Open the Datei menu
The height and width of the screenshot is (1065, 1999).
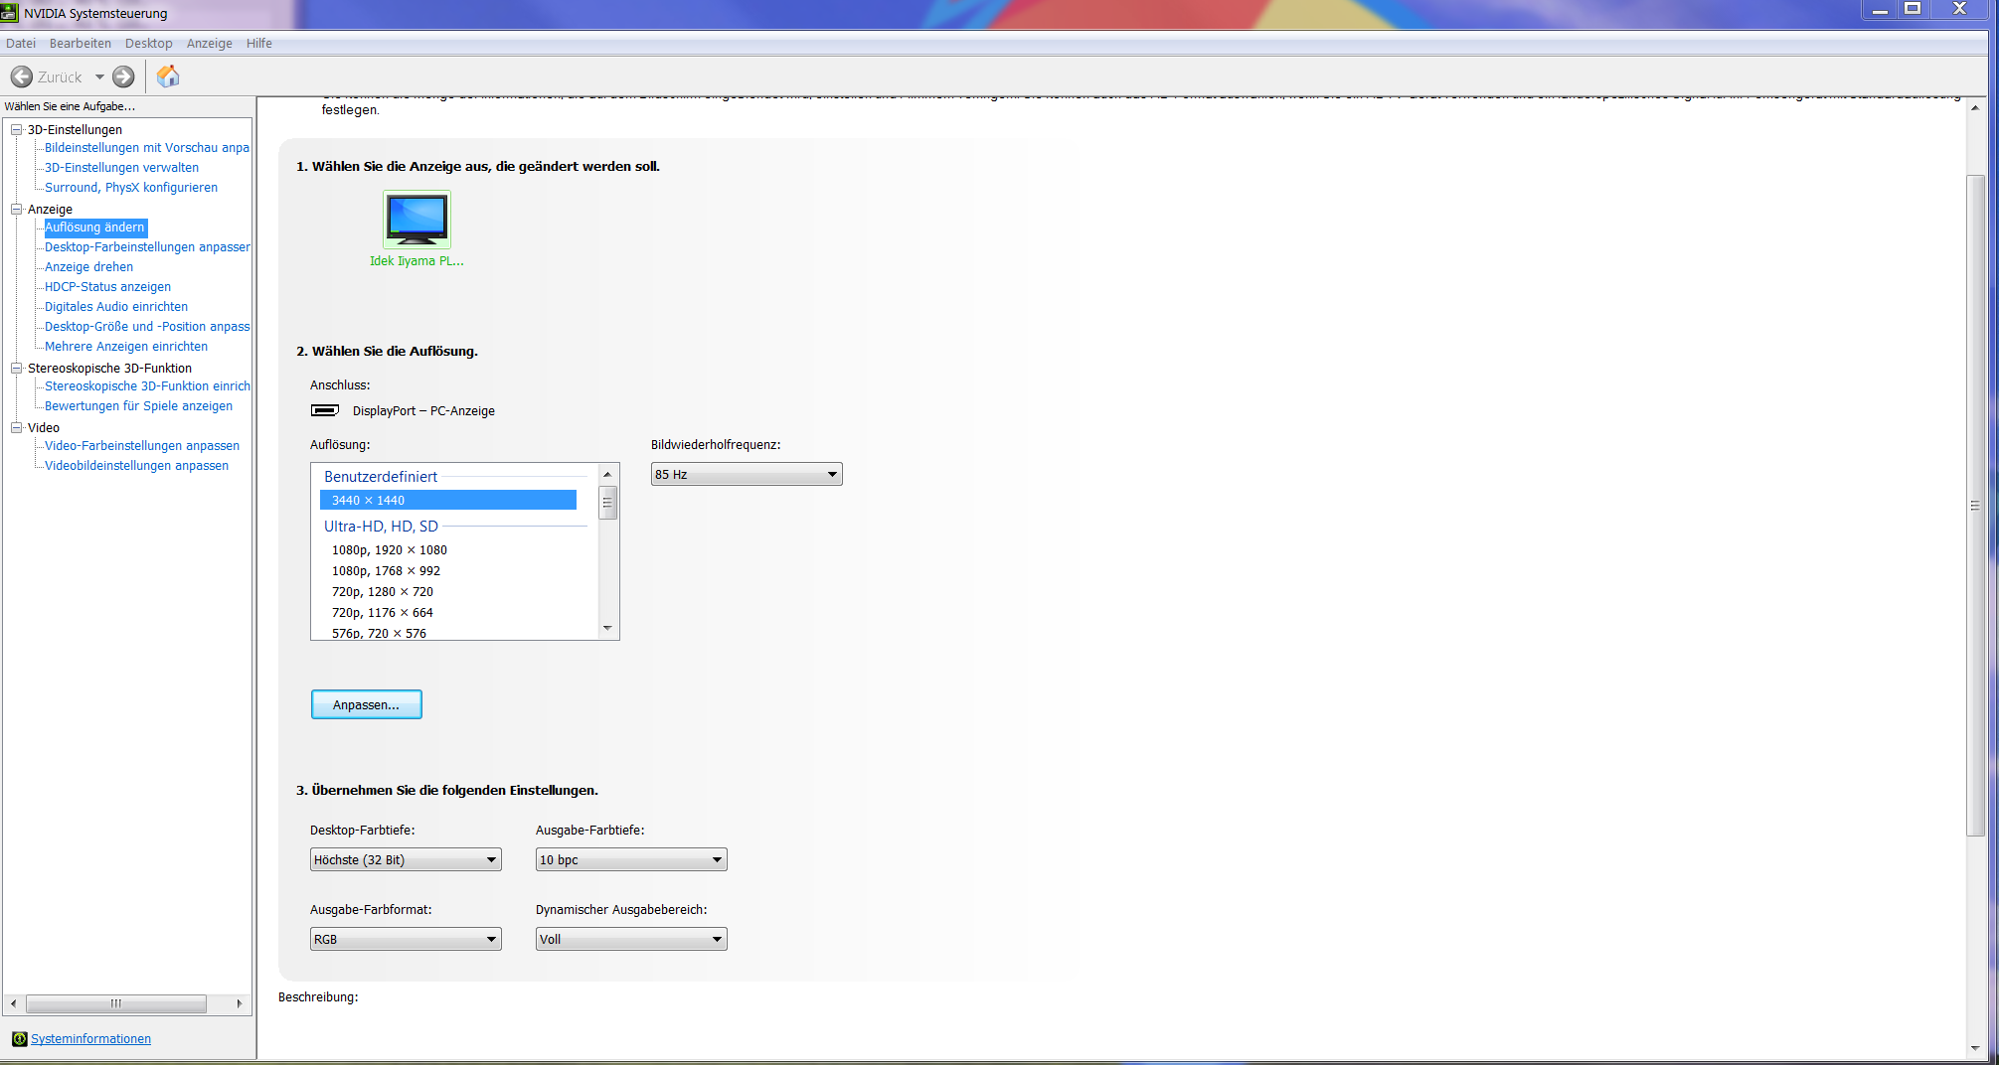point(21,43)
